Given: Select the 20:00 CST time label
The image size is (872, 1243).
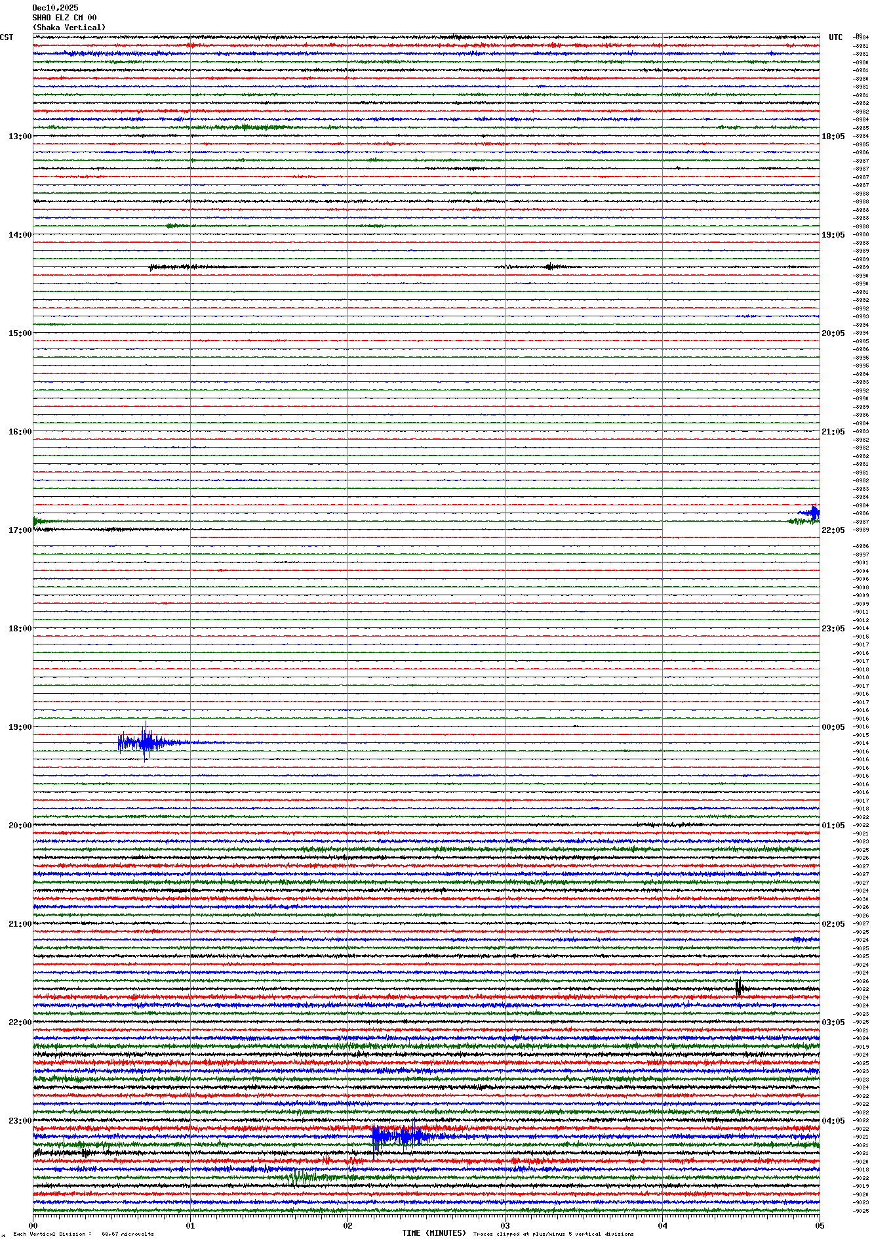Looking at the screenshot, I should tap(20, 826).
